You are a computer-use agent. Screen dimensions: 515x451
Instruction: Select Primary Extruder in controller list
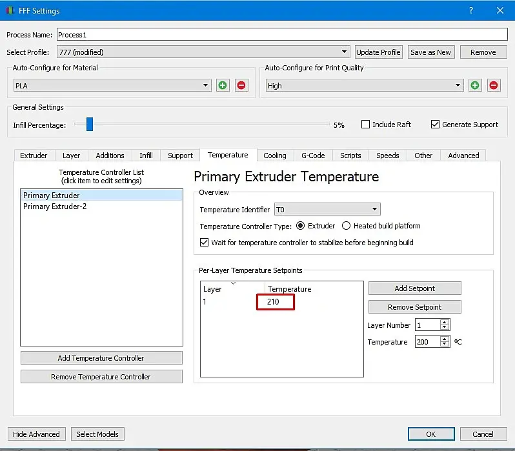[101, 195]
